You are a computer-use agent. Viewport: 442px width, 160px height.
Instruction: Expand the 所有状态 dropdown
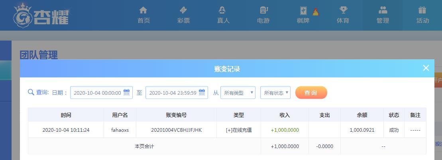click(275, 93)
